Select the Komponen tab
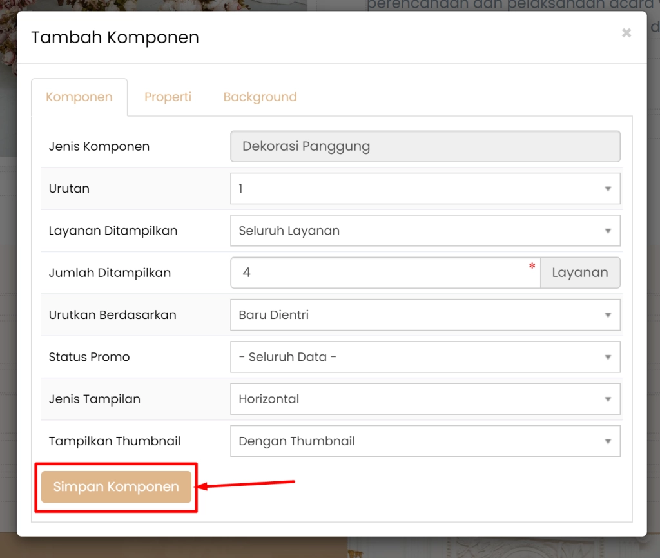Screen dimensions: 660x558 pyautogui.click(x=79, y=97)
